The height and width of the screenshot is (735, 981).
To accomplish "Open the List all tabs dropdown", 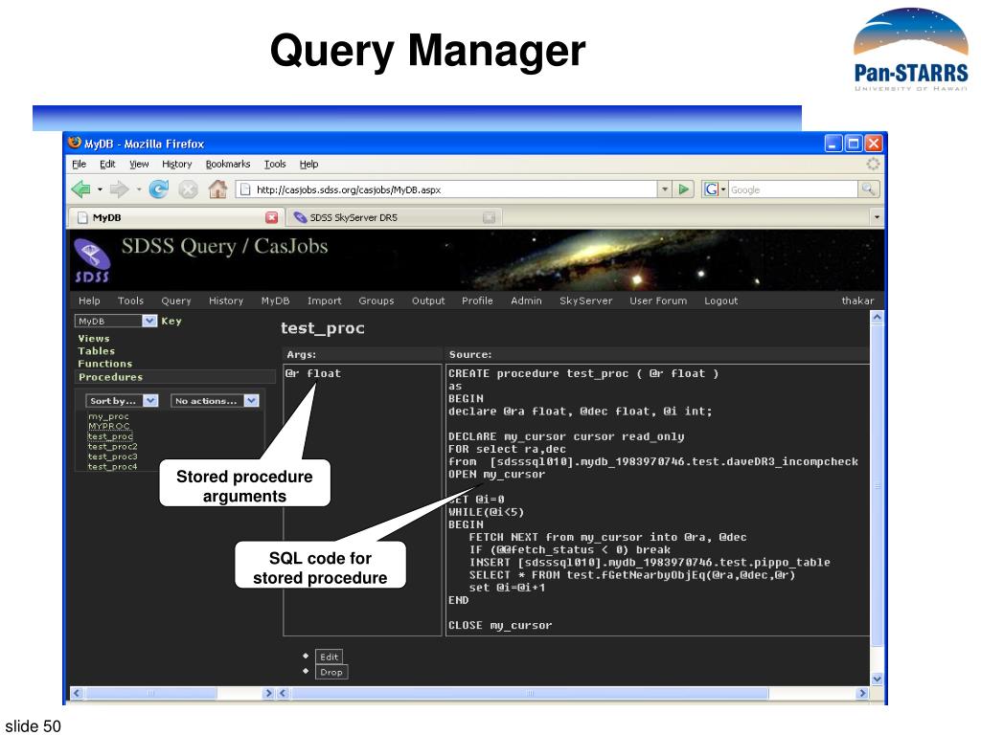I will tap(877, 217).
